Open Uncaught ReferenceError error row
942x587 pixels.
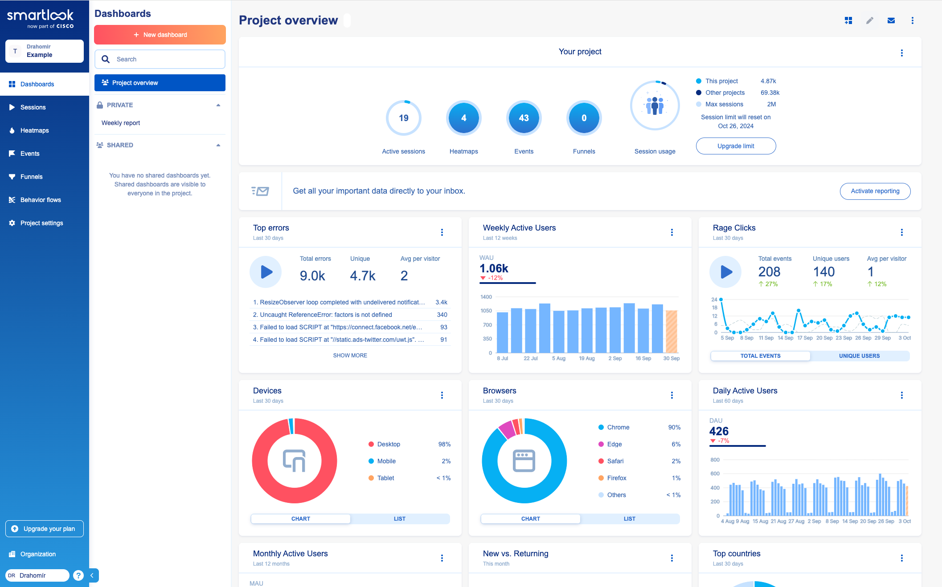[x=350, y=315]
